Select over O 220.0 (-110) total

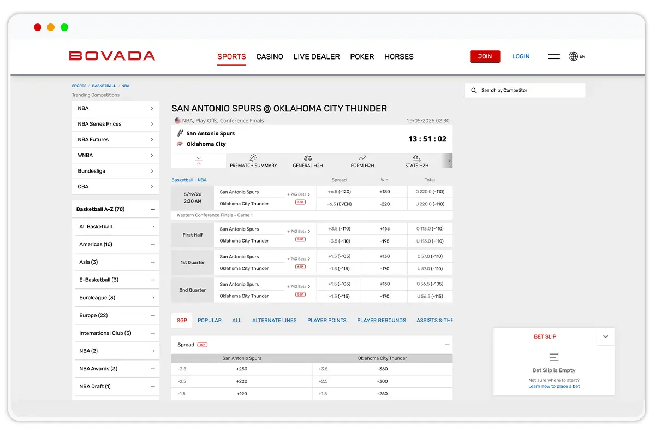(x=430, y=192)
